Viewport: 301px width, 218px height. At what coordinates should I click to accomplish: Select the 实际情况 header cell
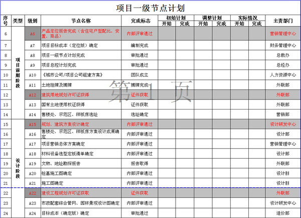248,18
